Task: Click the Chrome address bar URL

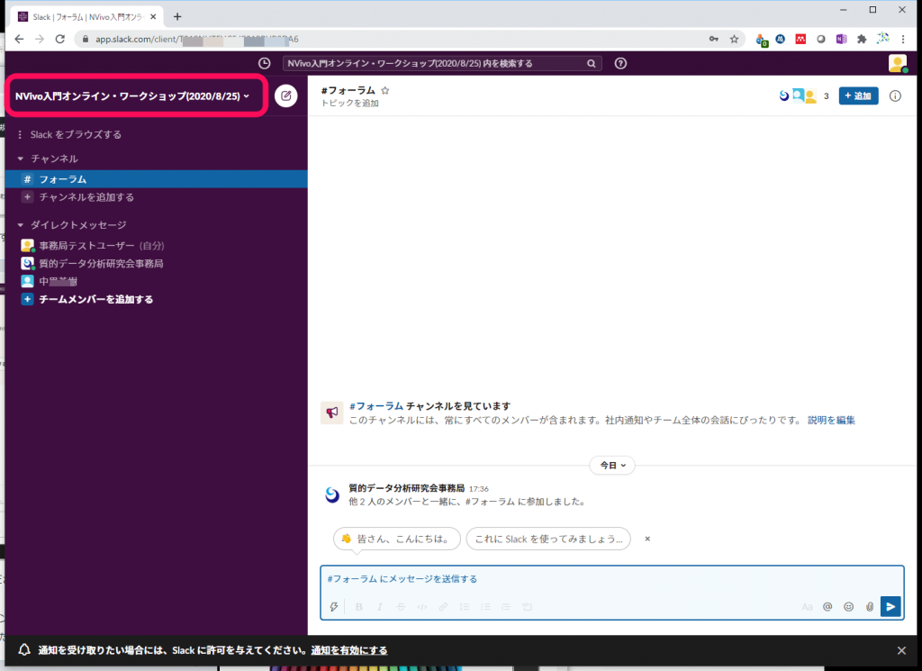Action: (197, 40)
